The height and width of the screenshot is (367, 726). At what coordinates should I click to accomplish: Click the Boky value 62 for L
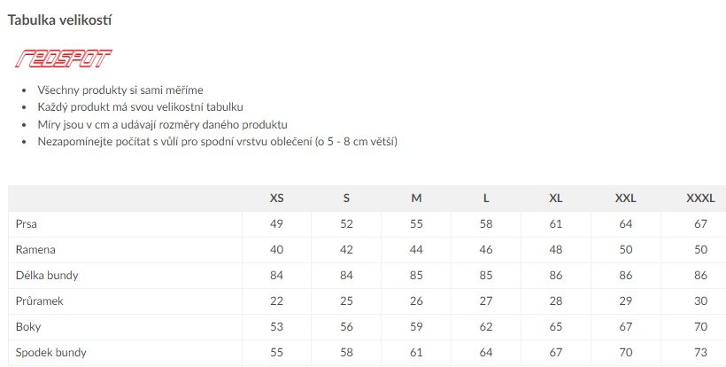point(486,327)
